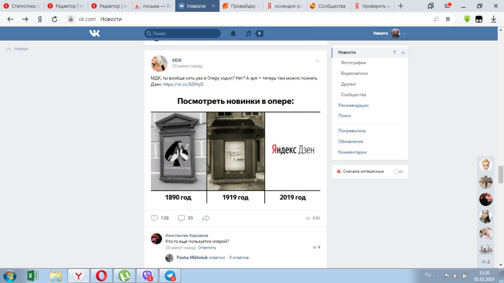Focus the VK Поиск search field
Viewport: 504px width, 283px height.
point(182,33)
